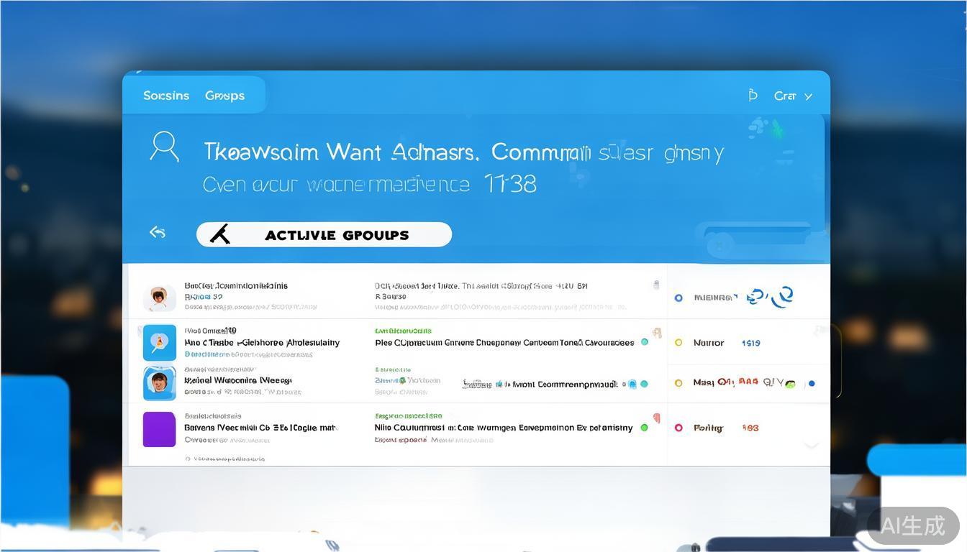Click the 'P' icon left of Crar
The height and width of the screenshot is (552, 967).
point(753,96)
